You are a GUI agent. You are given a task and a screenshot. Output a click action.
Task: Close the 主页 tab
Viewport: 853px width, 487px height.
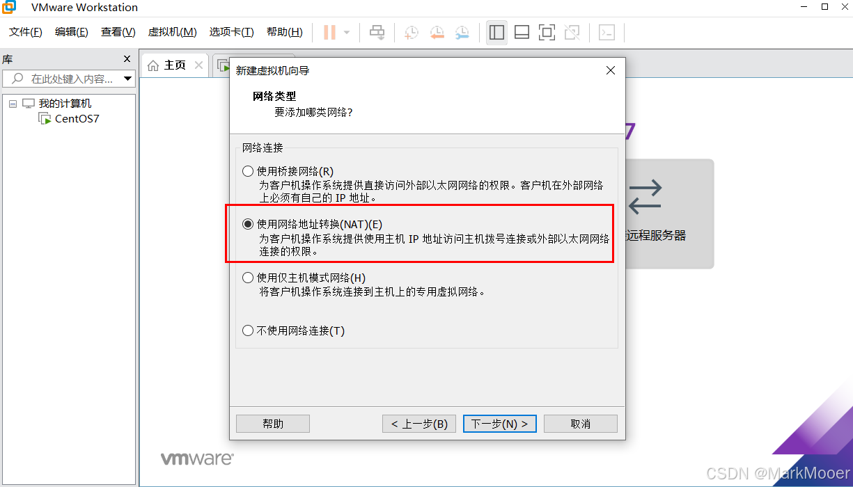click(198, 65)
